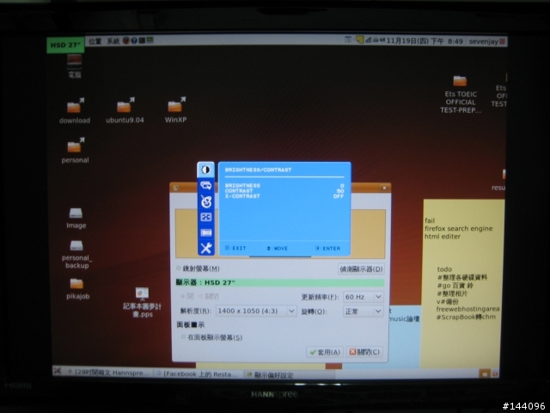The width and height of the screenshot is (550, 413).
Task: Open the 位置 menu in the top panel
Action: coord(95,41)
